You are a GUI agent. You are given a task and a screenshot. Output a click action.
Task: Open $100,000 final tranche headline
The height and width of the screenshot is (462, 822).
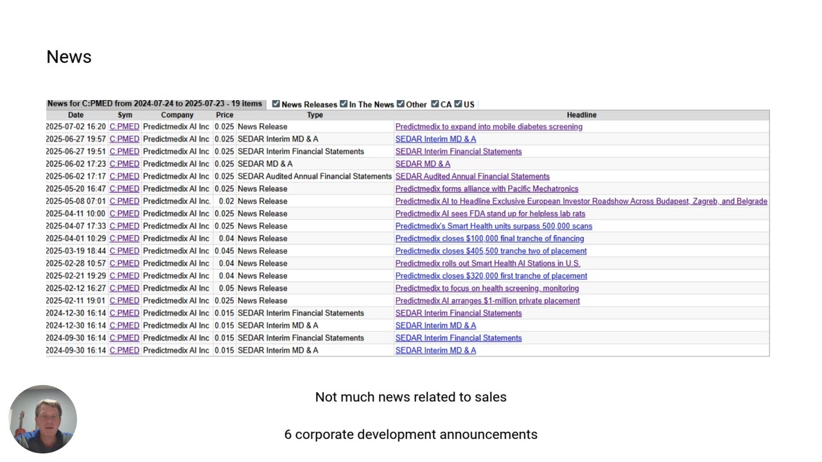(489, 239)
